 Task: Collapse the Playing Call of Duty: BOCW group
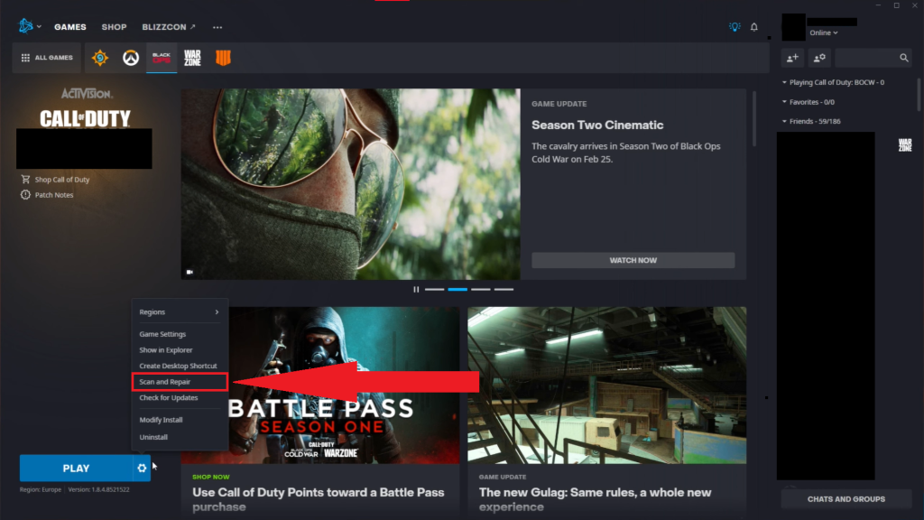(784, 82)
